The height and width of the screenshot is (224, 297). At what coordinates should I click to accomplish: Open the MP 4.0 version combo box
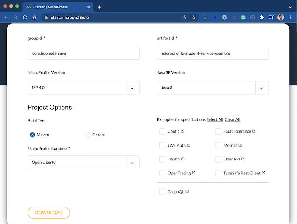(x=84, y=88)
